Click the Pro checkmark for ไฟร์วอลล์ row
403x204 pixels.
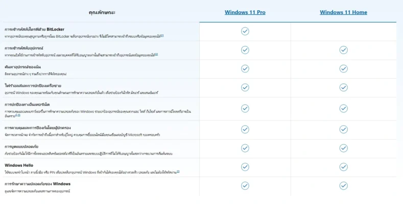tap(245, 88)
